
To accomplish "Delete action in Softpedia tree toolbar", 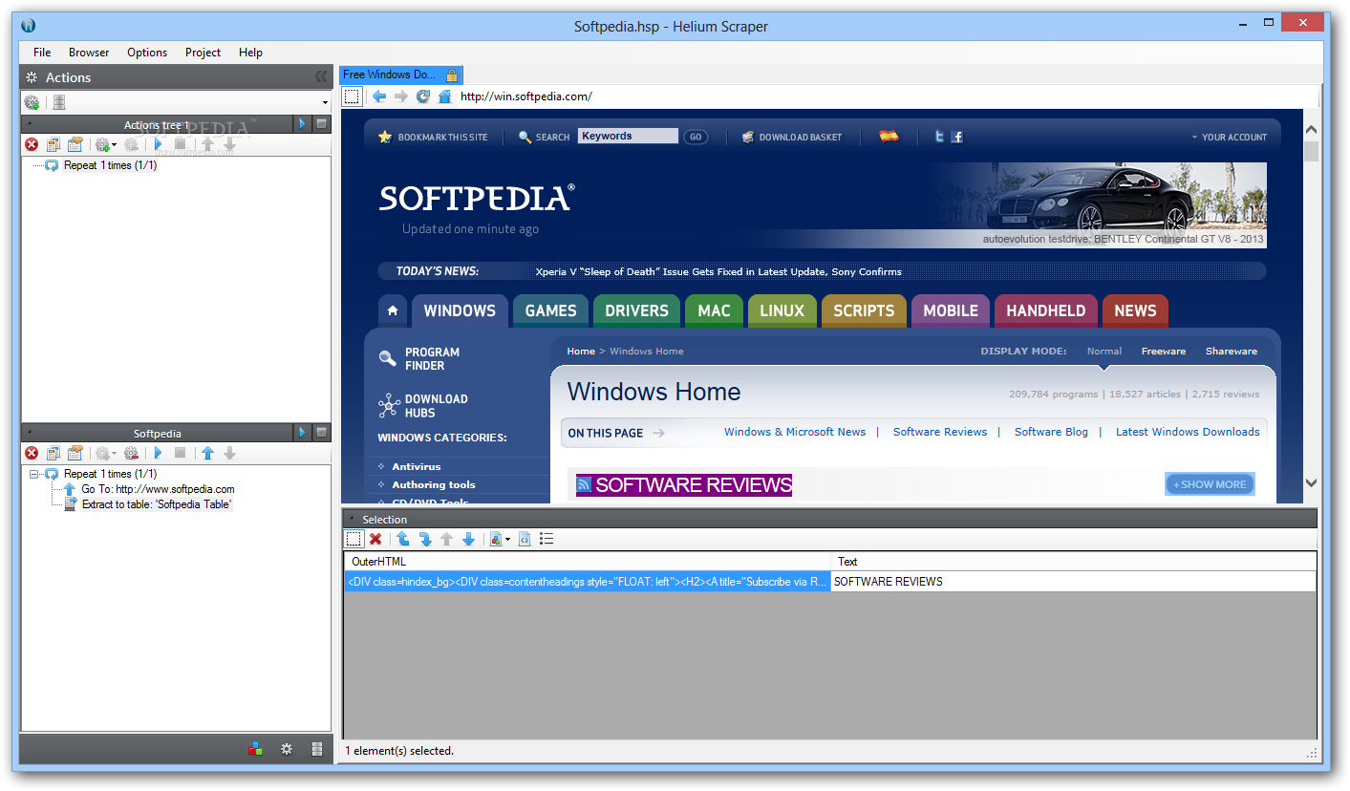I will pos(32,454).
